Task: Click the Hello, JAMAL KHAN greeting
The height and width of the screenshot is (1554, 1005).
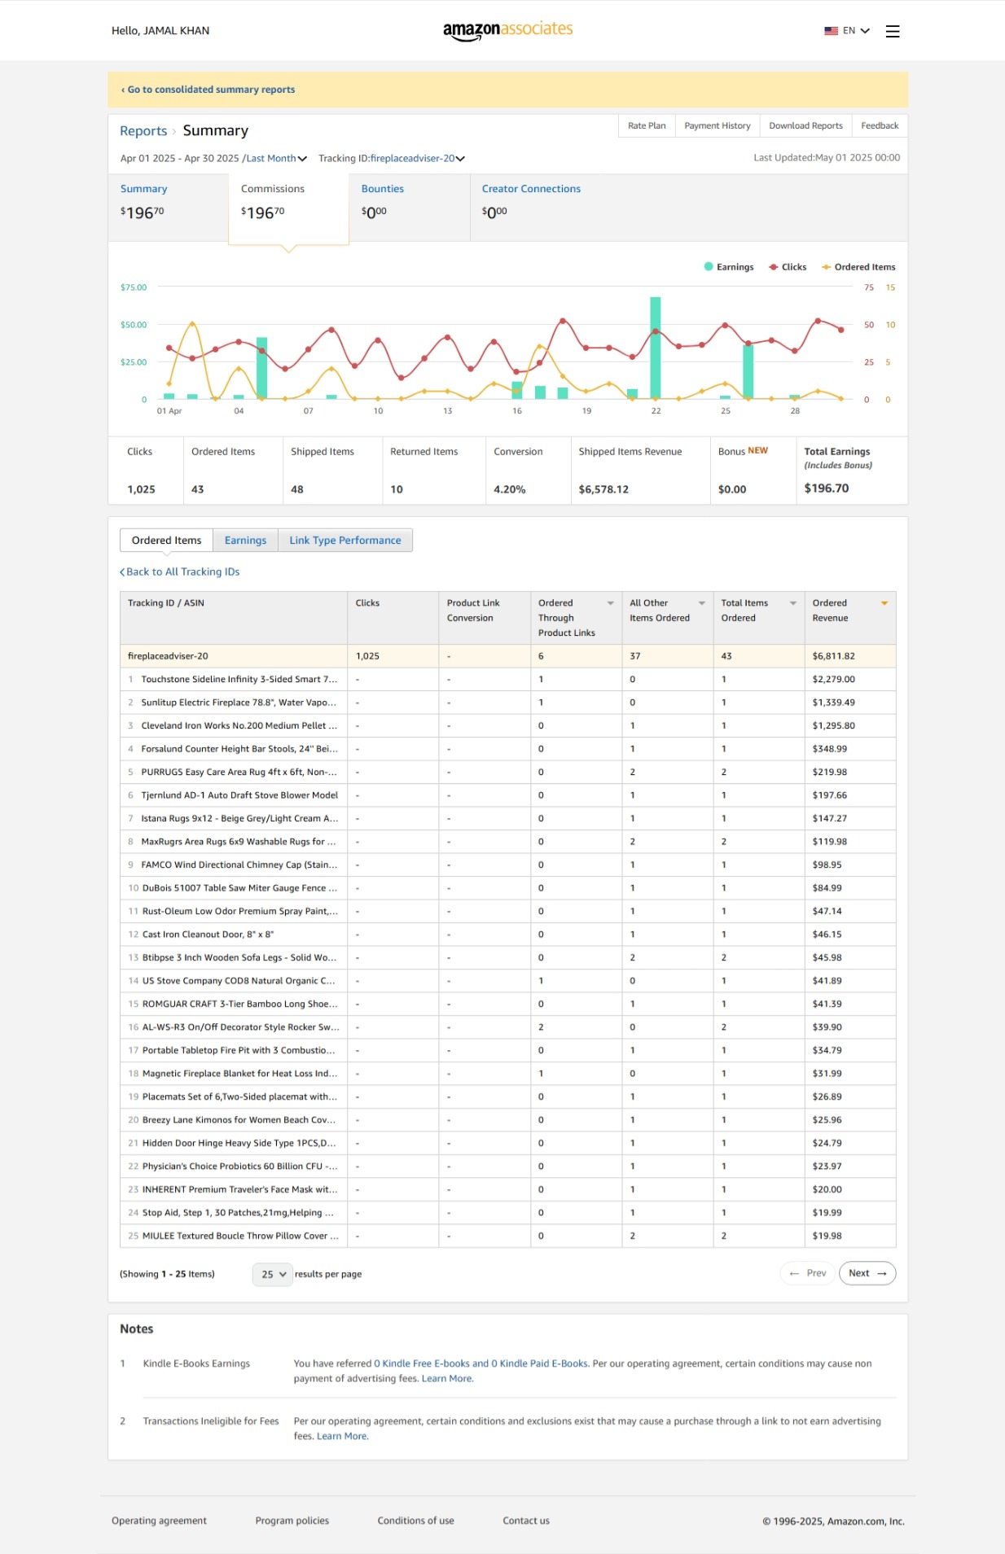Action: click(x=160, y=31)
